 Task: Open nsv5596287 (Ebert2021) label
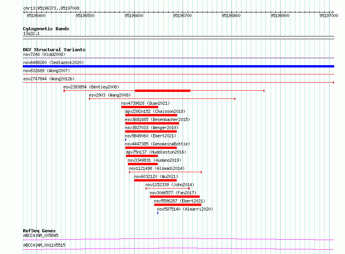click(x=179, y=201)
